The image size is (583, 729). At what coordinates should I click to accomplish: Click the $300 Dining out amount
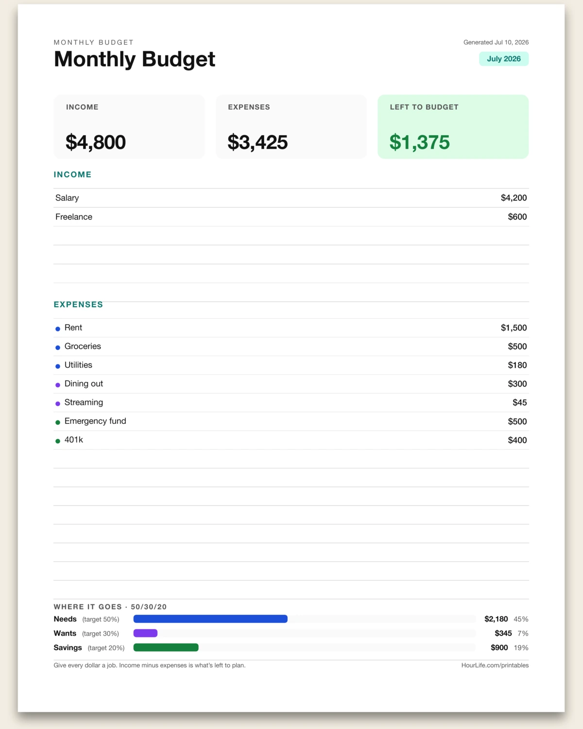click(x=517, y=384)
